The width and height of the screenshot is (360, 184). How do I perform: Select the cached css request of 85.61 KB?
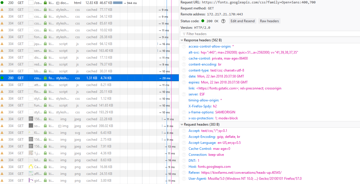pos(89,23)
